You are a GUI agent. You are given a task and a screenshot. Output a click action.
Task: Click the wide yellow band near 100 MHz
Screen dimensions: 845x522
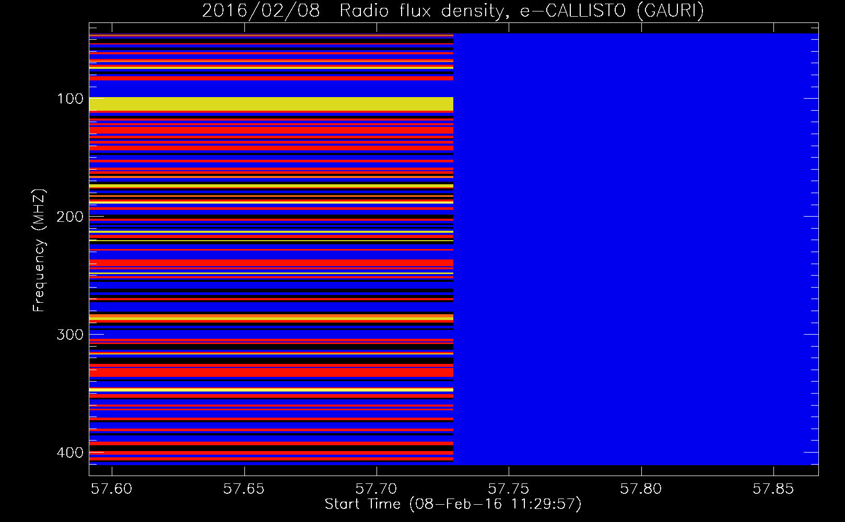coord(271,104)
